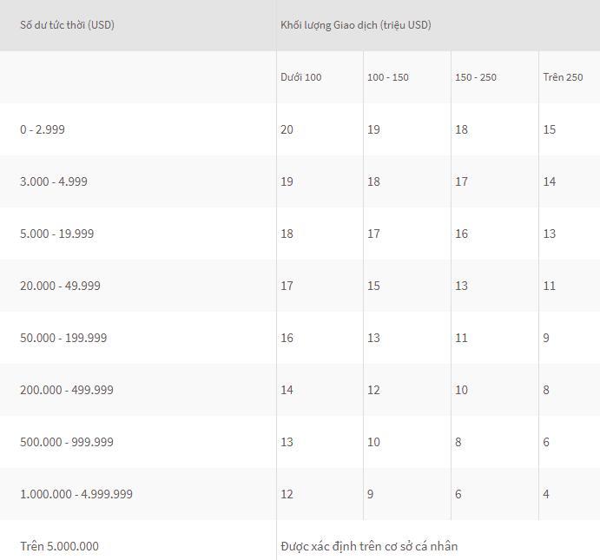
Task: Select the 'Dưới 100' column header
Action: pyautogui.click(x=300, y=77)
